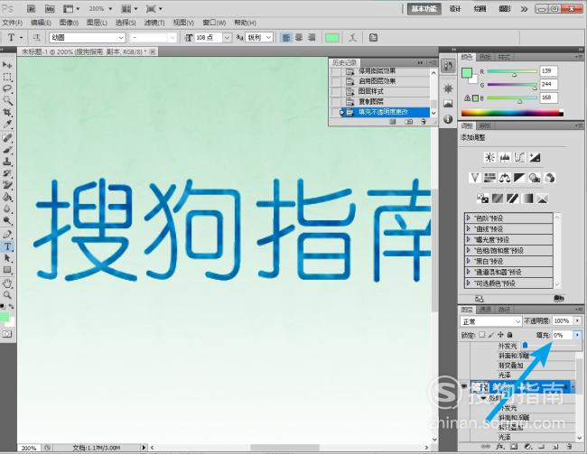
Task: Open the 窗口(W) menu
Action: point(214,23)
